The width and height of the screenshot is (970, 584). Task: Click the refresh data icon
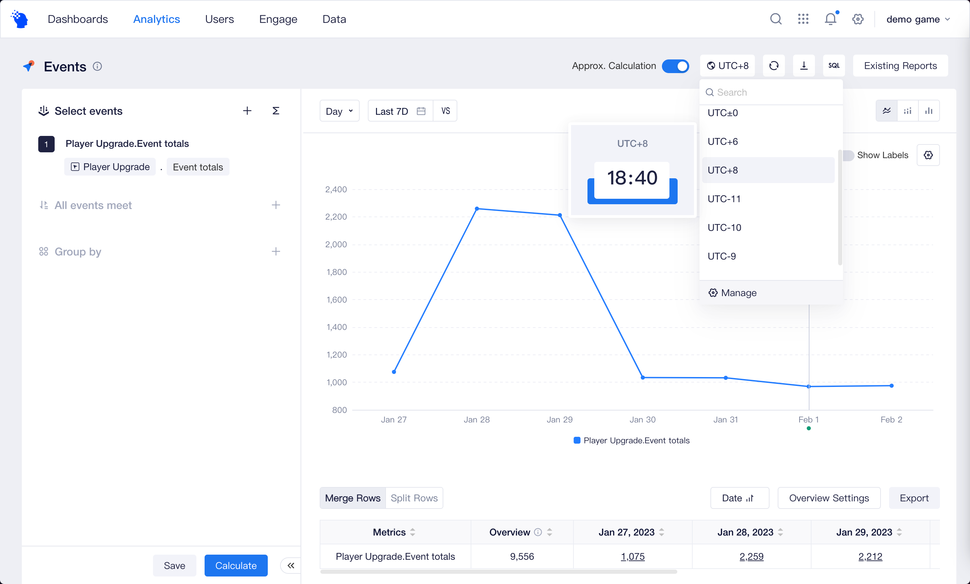774,66
